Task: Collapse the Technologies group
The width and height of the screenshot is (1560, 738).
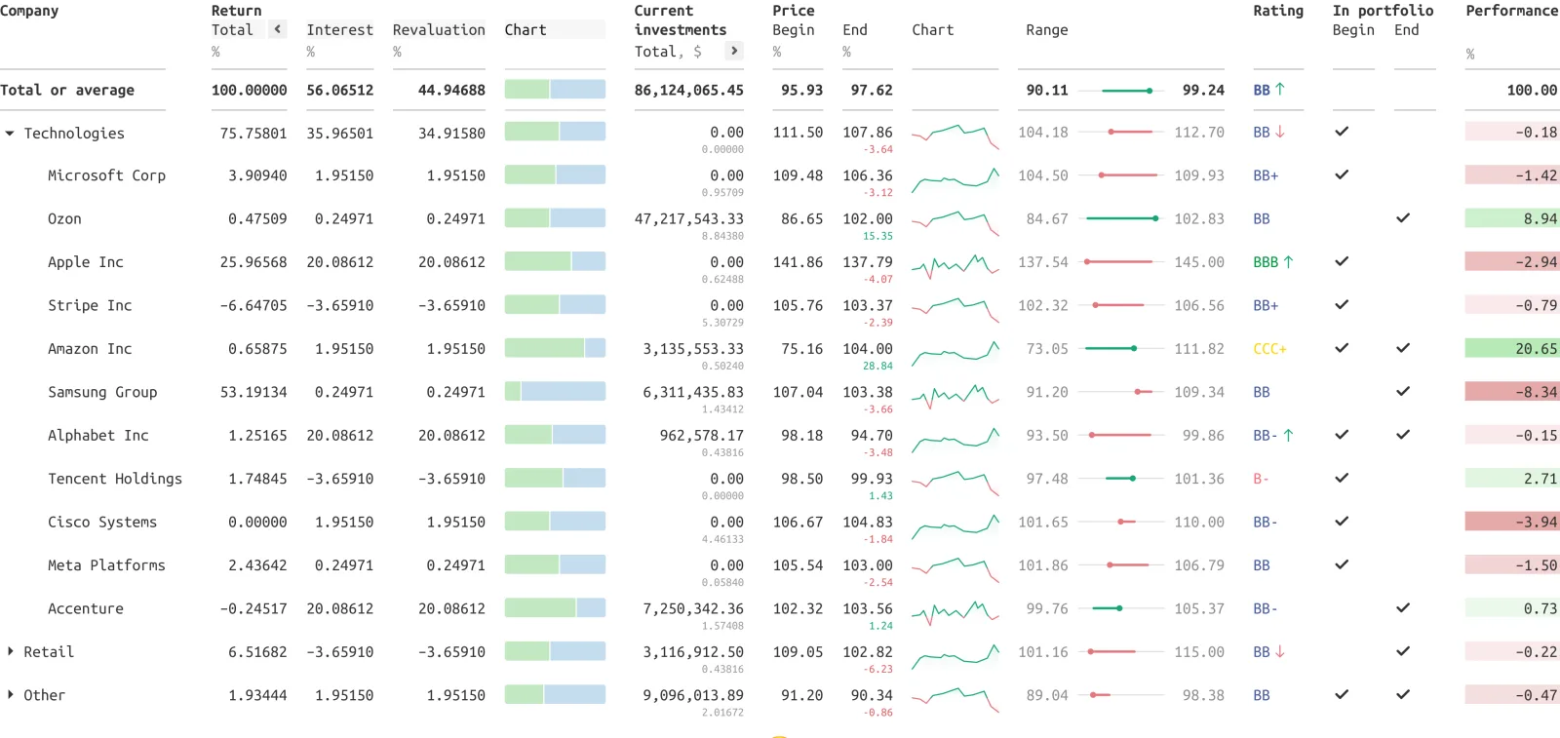Action: (x=10, y=134)
